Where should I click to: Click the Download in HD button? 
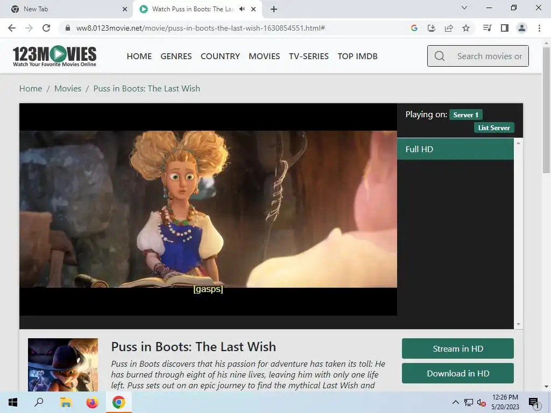(x=457, y=373)
